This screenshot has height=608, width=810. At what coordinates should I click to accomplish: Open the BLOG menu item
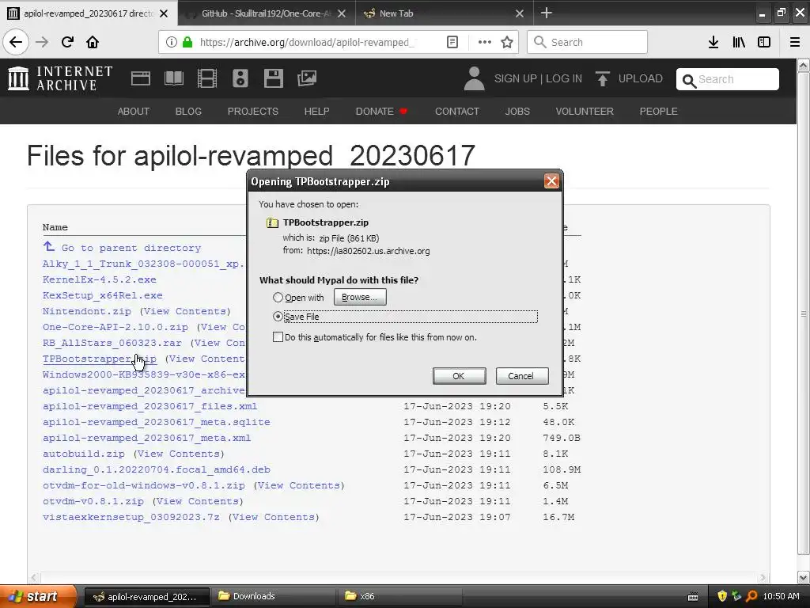[188, 111]
